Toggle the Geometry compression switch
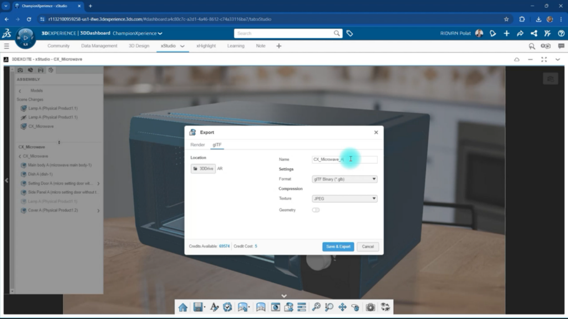Image resolution: width=568 pixels, height=319 pixels. click(316, 210)
